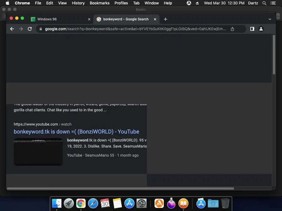Switch to the Windows 96 tab

[x=61, y=19]
